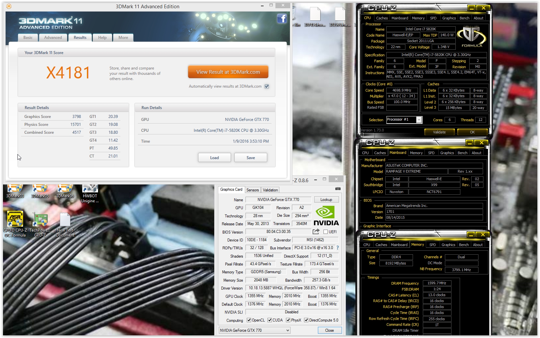This screenshot has width=540, height=338.
Task: Click the RAMPAGE V EXTREME model field
Action: [x=416, y=172]
